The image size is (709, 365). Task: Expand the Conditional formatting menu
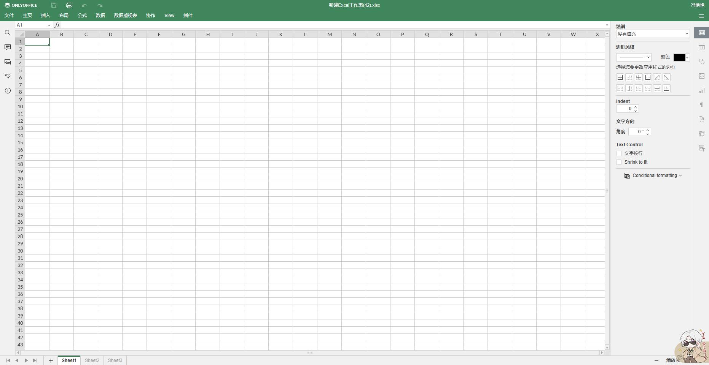coord(653,175)
